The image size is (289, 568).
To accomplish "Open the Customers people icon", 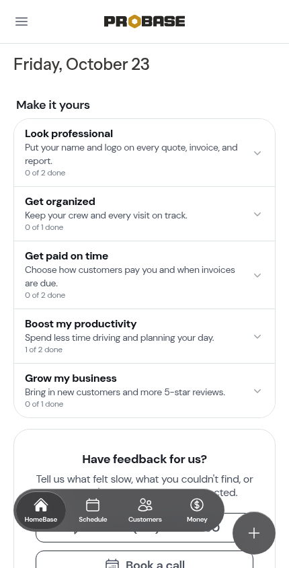I will 145,505.
